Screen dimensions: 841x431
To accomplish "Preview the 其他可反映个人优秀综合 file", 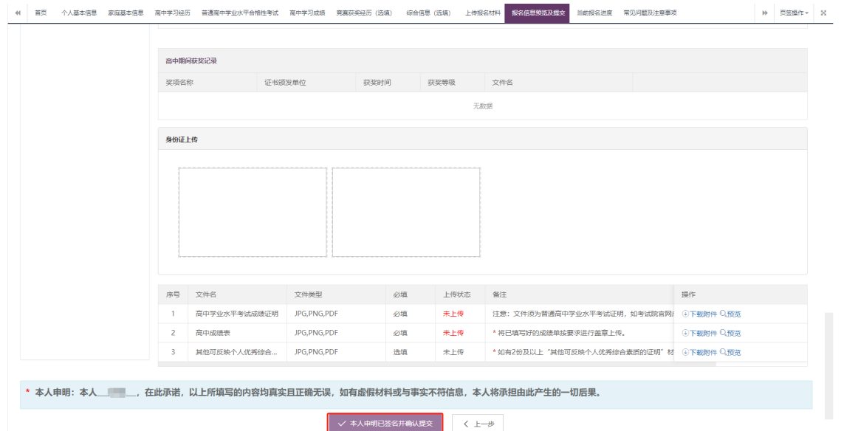I will [730, 352].
